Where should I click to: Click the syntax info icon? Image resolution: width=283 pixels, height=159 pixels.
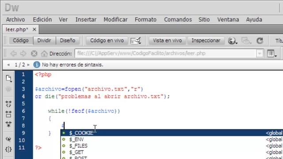[x=37, y=64]
